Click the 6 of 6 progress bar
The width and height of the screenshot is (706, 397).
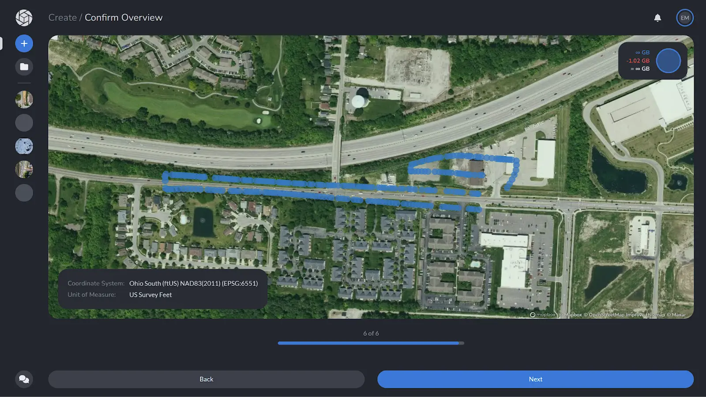click(x=371, y=343)
